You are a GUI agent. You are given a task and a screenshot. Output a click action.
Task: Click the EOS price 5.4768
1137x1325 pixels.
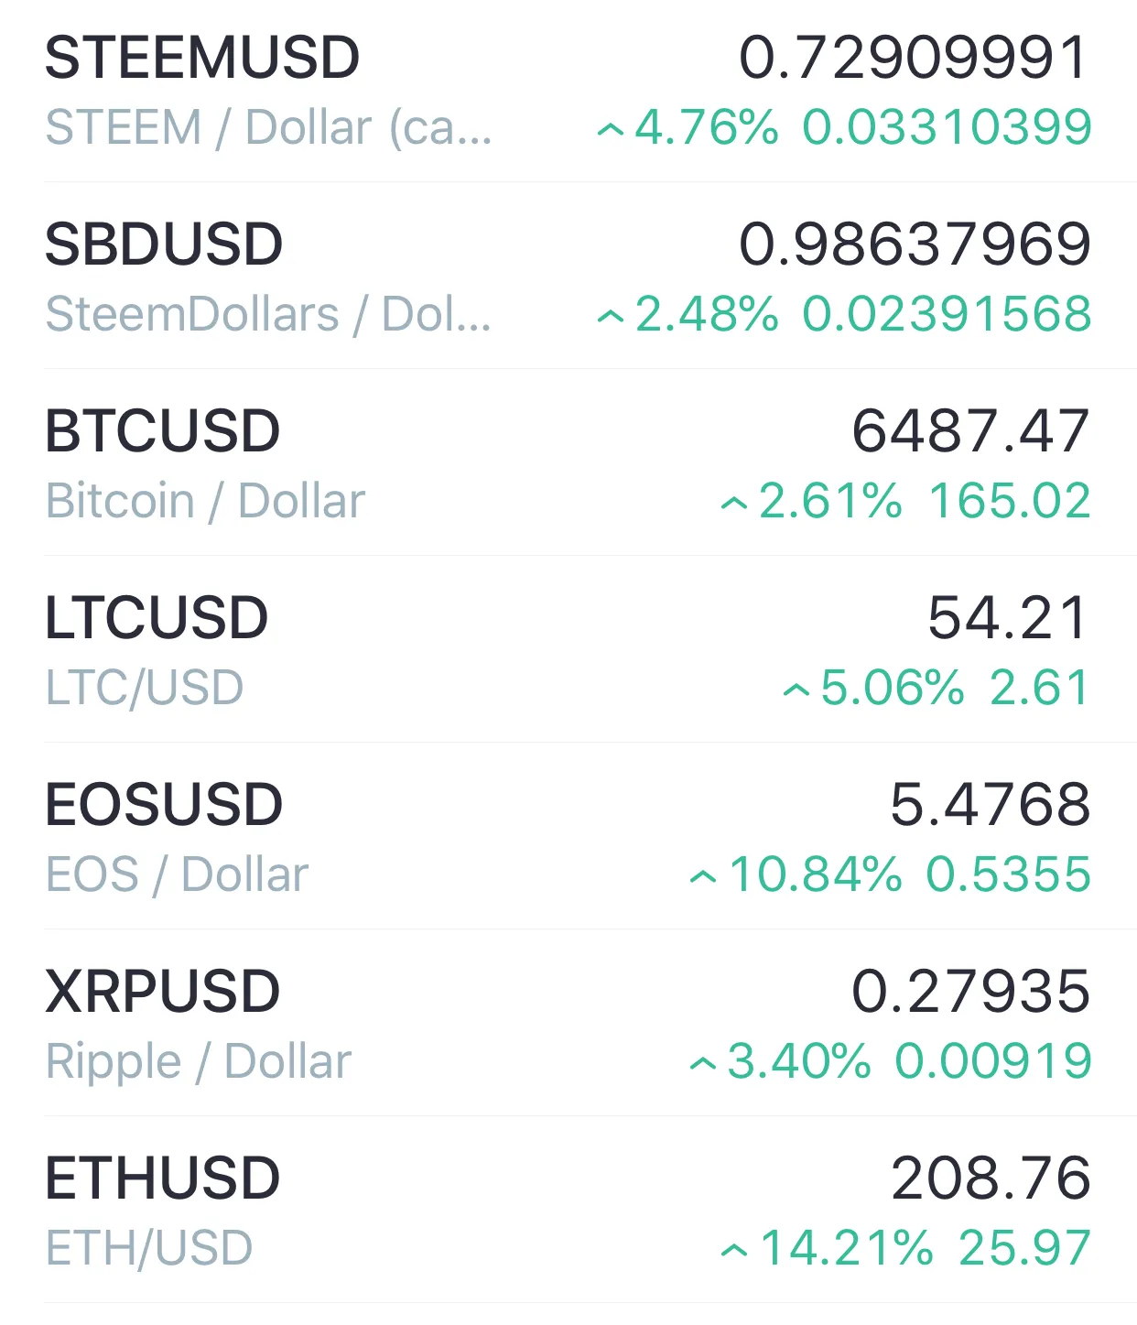991,805
